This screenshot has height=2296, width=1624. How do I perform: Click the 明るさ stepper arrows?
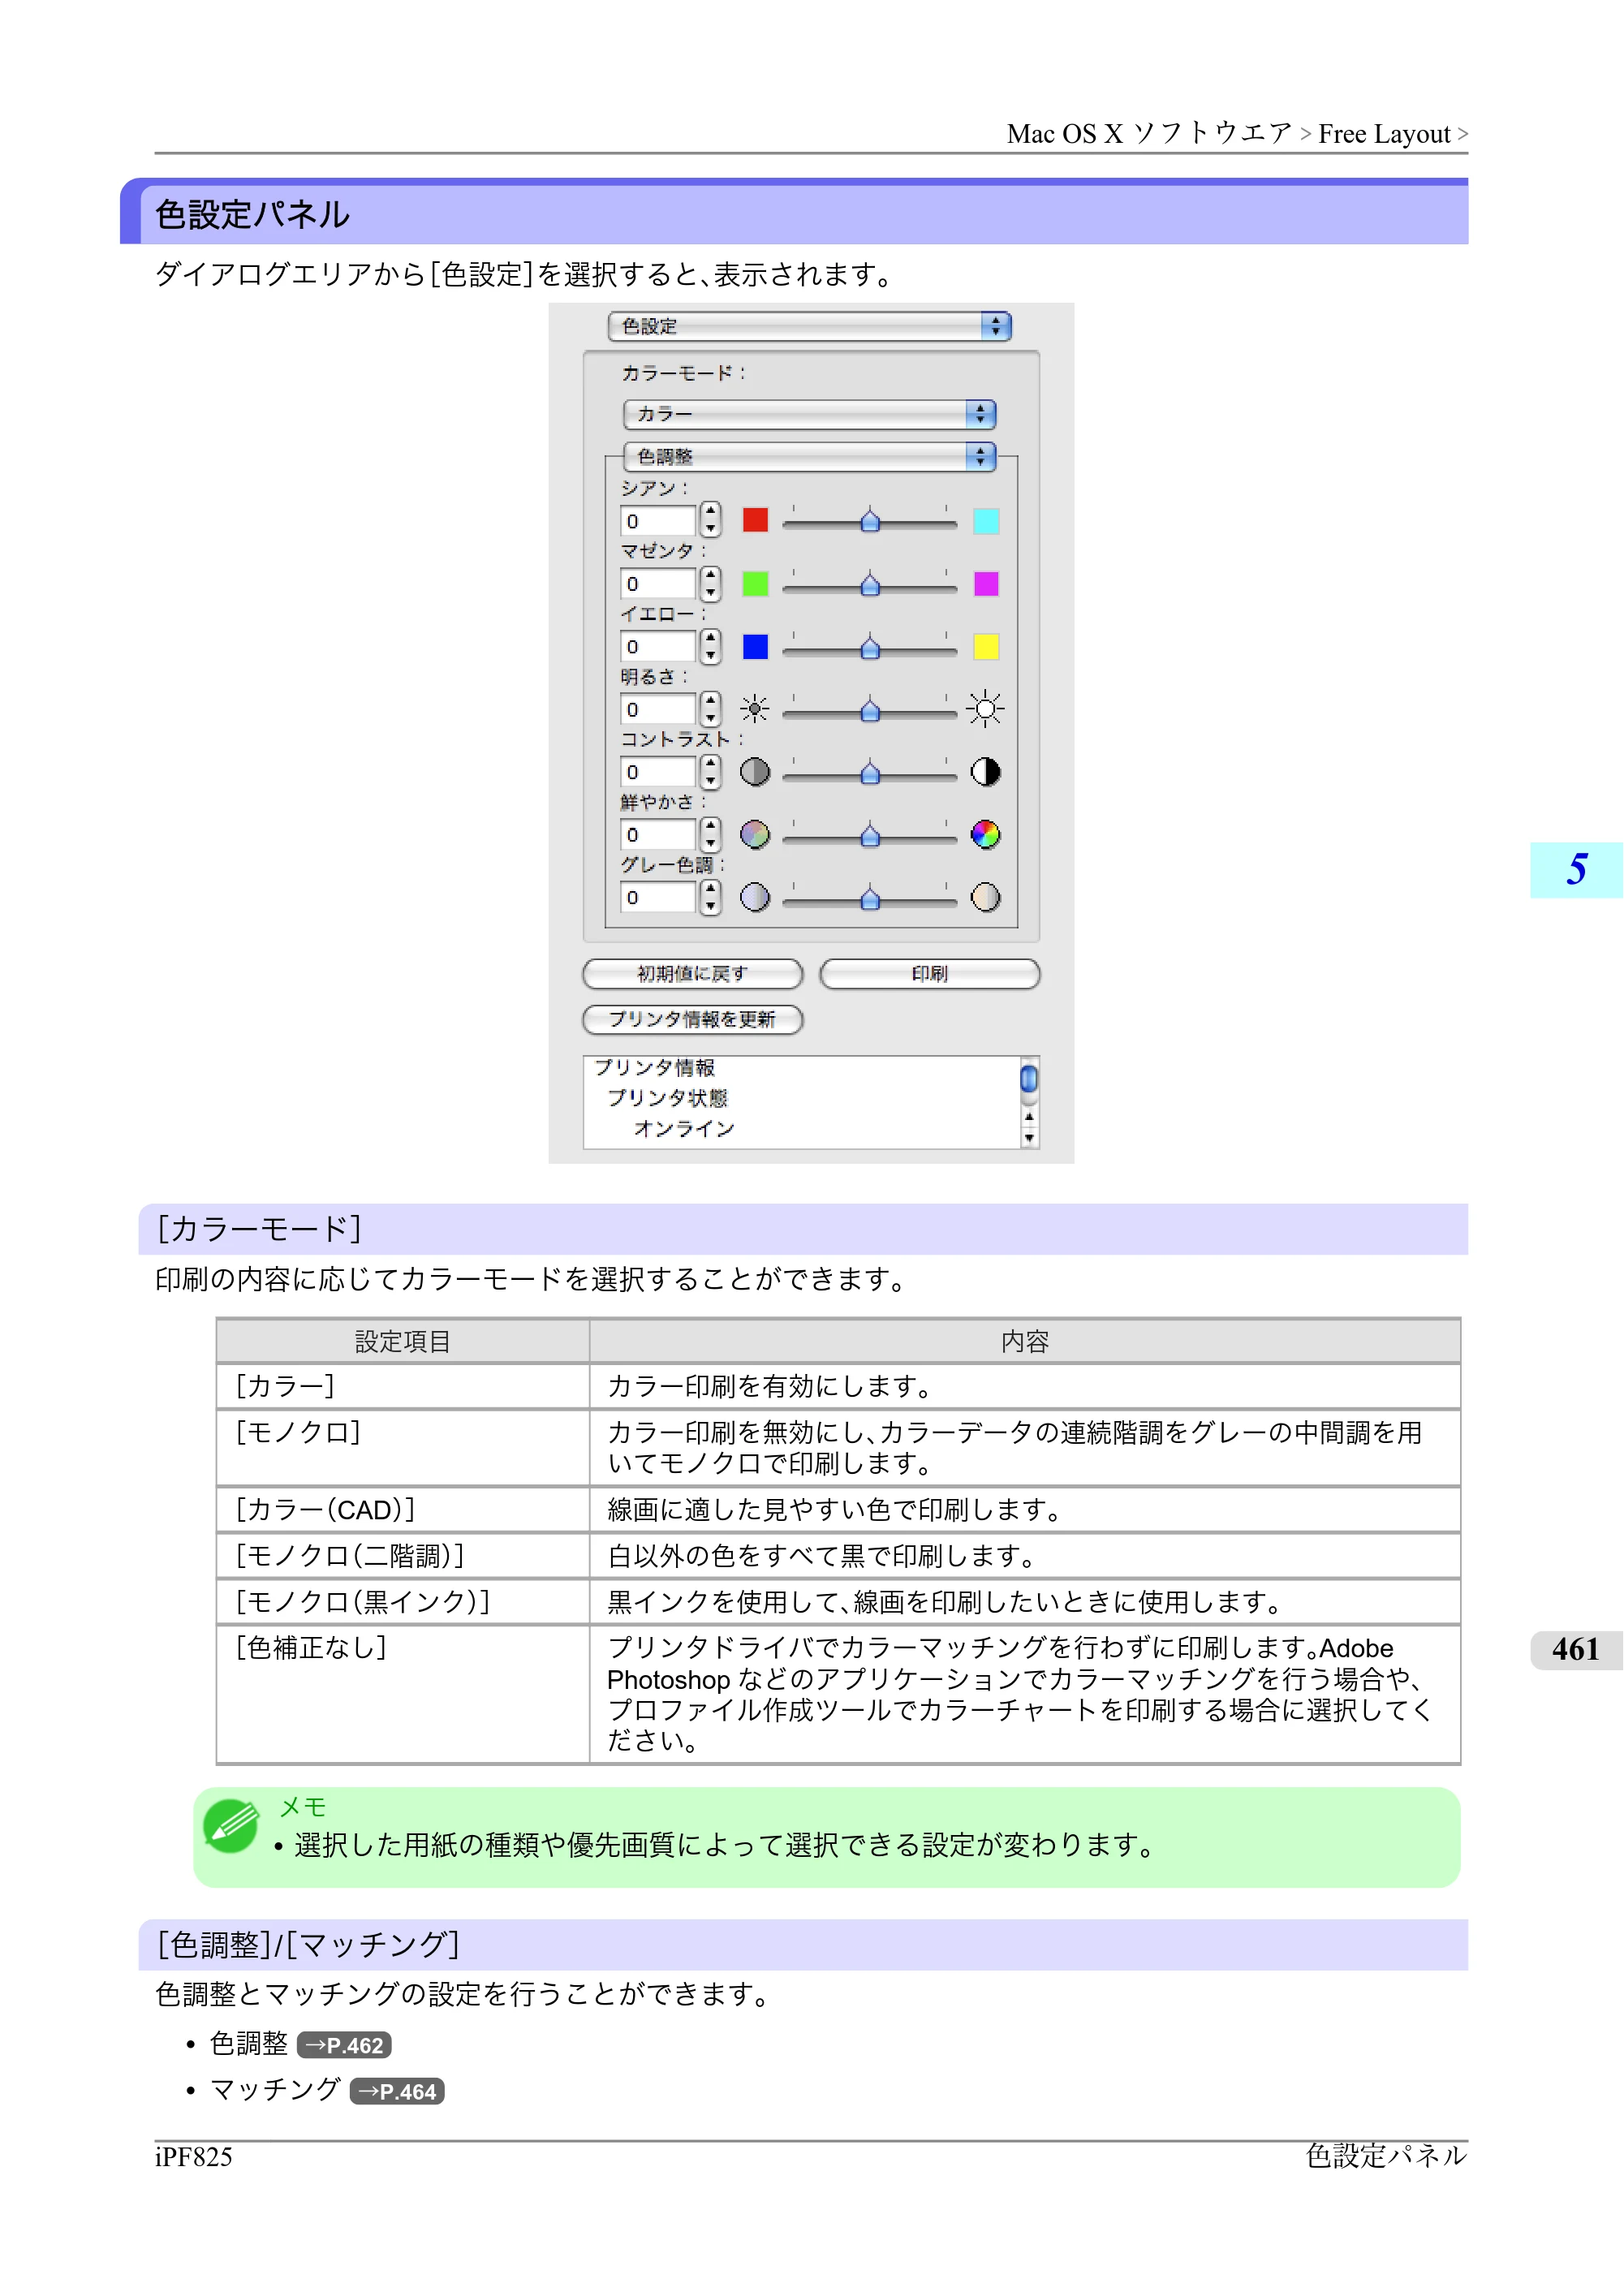(x=710, y=709)
